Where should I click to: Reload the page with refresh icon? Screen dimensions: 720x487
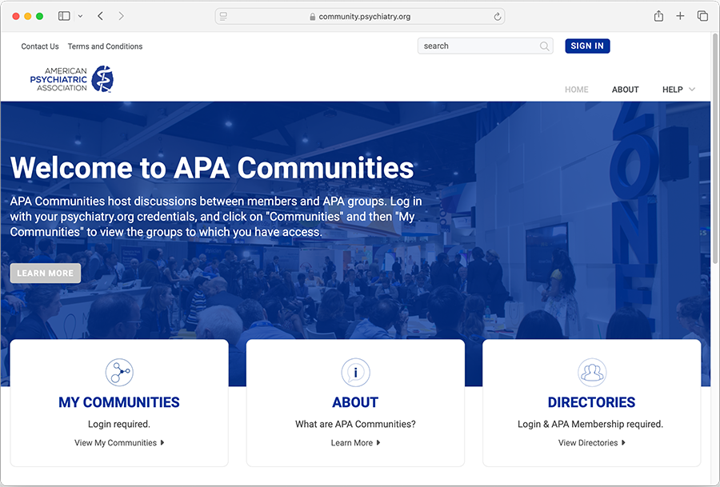point(497,17)
